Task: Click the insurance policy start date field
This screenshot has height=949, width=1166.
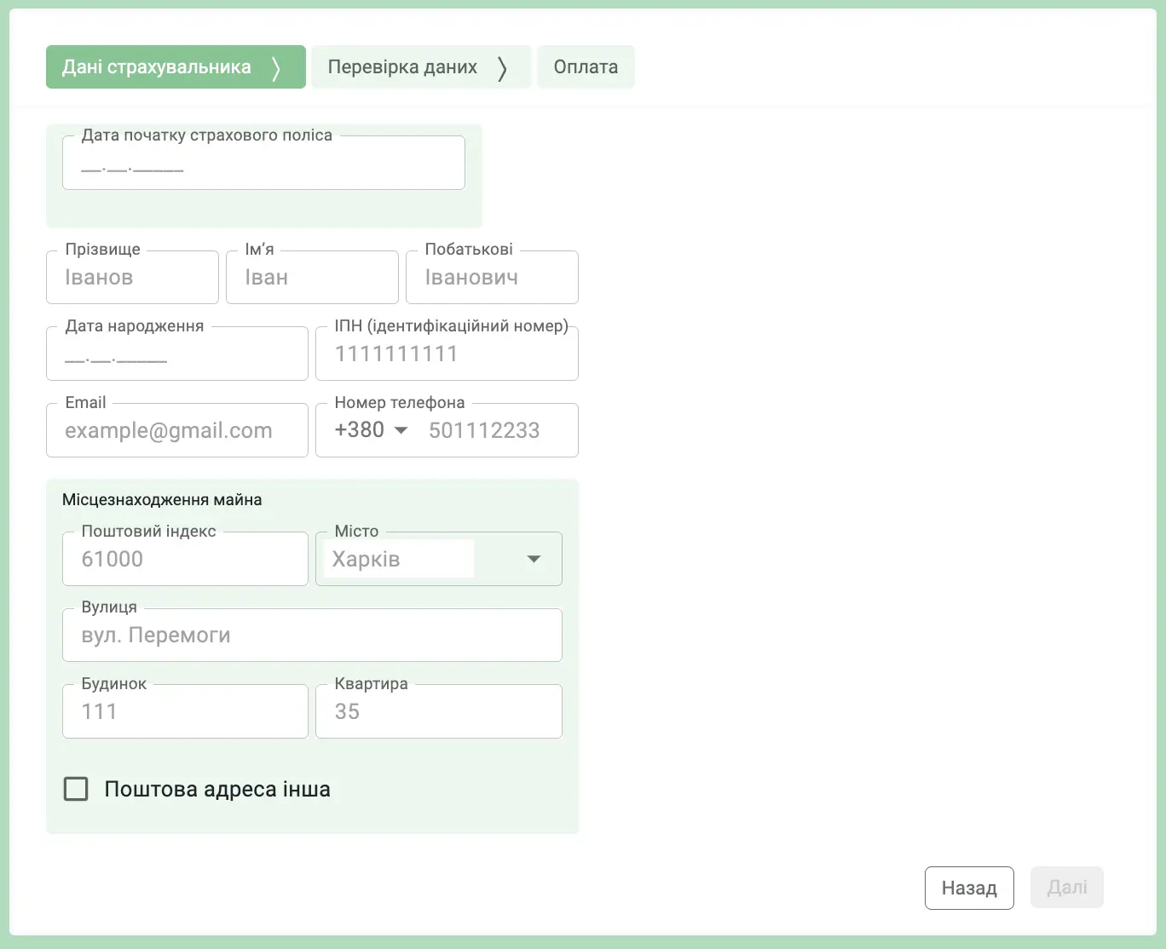Action: click(263, 164)
